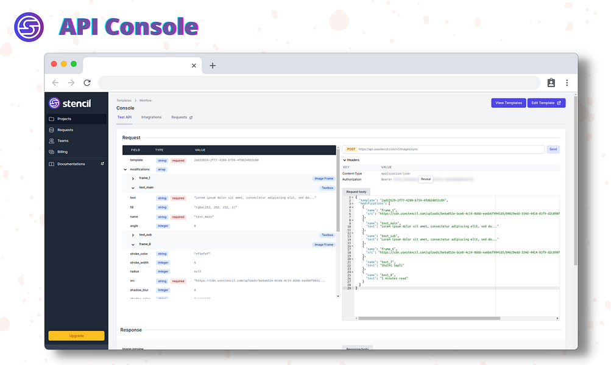Click the Requests database icon in sidebar
611x365 pixels.
point(51,130)
